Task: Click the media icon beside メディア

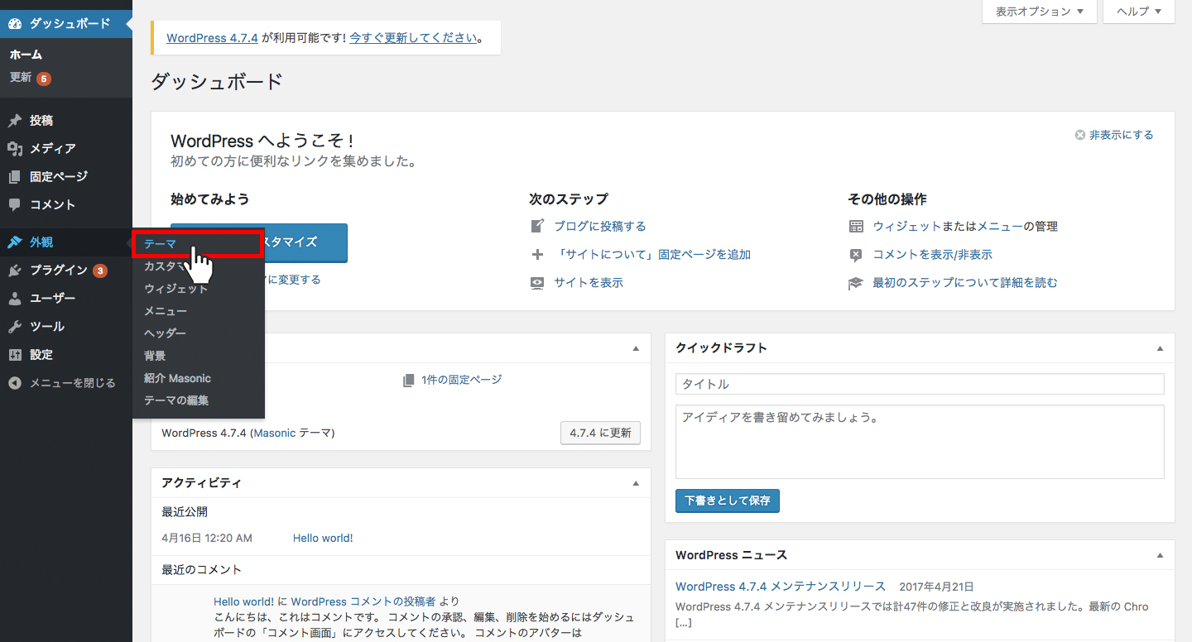Action: [15, 149]
